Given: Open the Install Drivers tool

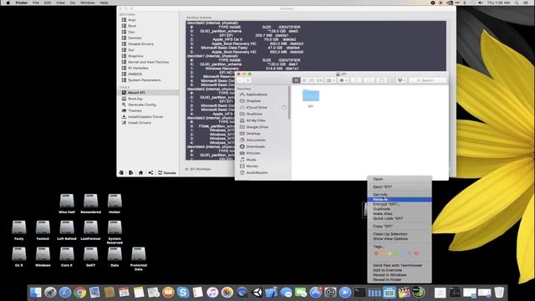Looking at the screenshot, I should pyautogui.click(x=140, y=123).
